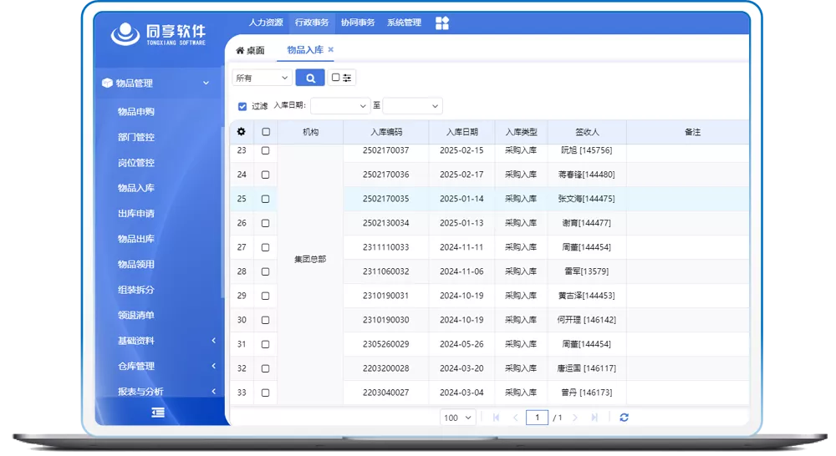Open the end date dropdown after 至
The height and width of the screenshot is (456, 836).
(x=413, y=106)
